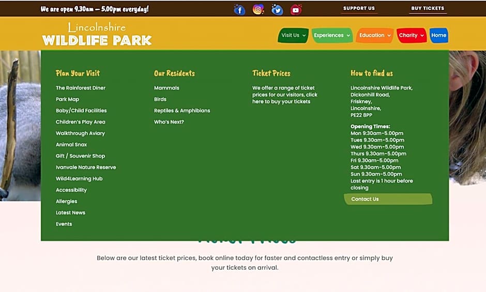The height and width of the screenshot is (292, 486).
Task: Open the YouTube social icon
Action: tap(296, 9)
